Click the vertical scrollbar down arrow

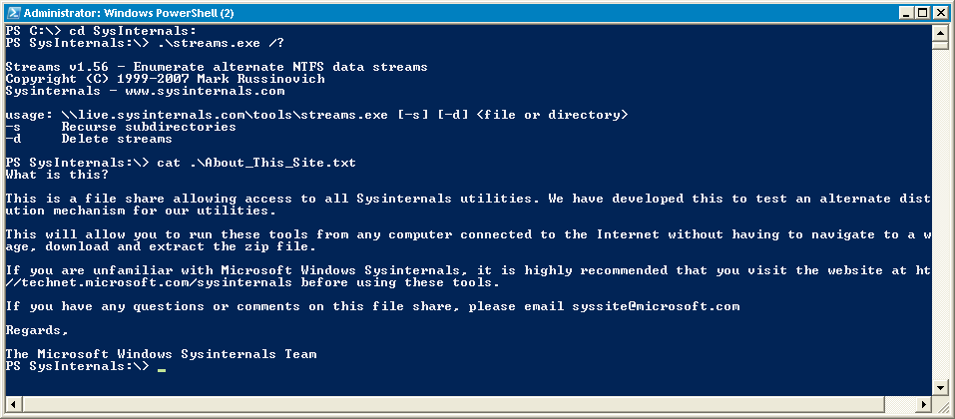click(x=940, y=387)
